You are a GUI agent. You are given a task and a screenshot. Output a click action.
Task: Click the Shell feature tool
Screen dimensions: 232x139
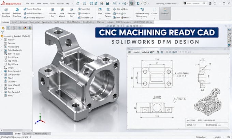click(x=117, y=18)
